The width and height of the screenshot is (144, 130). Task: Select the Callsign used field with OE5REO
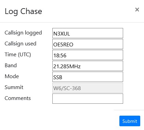point(88,44)
